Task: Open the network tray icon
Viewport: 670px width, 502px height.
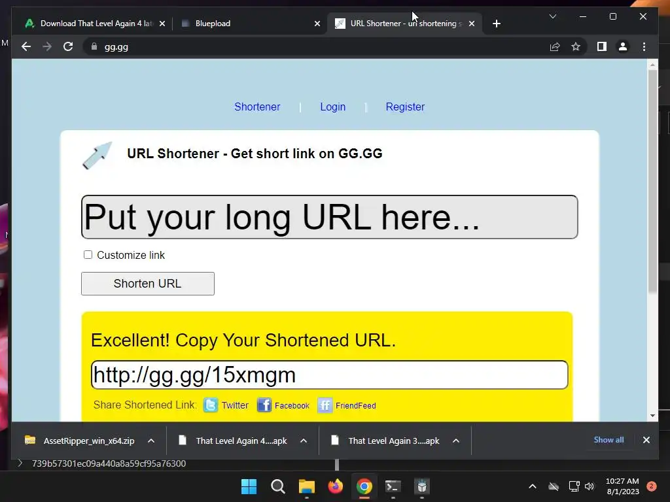Action: (574, 486)
